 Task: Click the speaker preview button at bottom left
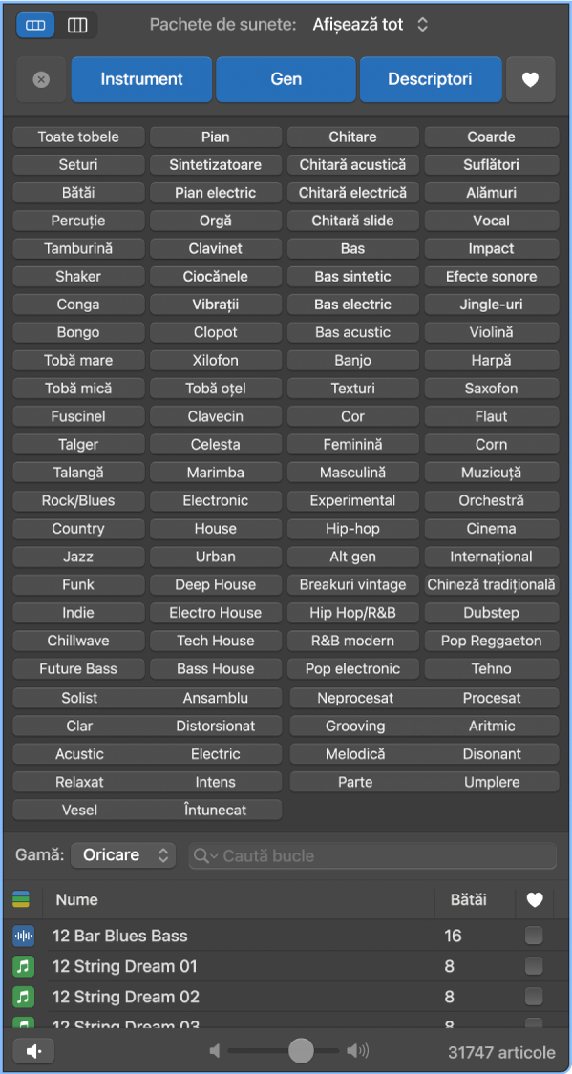[33, 1051]
